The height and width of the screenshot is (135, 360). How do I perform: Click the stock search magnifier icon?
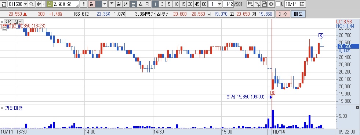pos(32,4)
